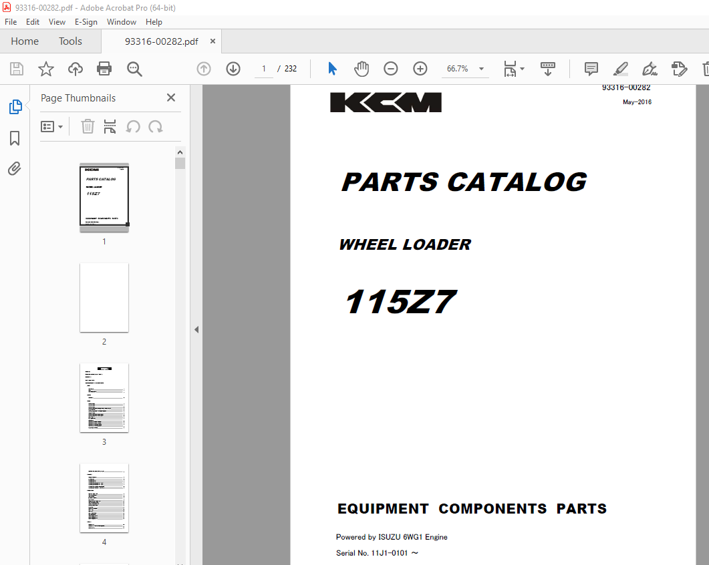Click the thumbnails panel scrollbar thumb
Viewport: 709px width, 565px height.
[x=180, y=163]
